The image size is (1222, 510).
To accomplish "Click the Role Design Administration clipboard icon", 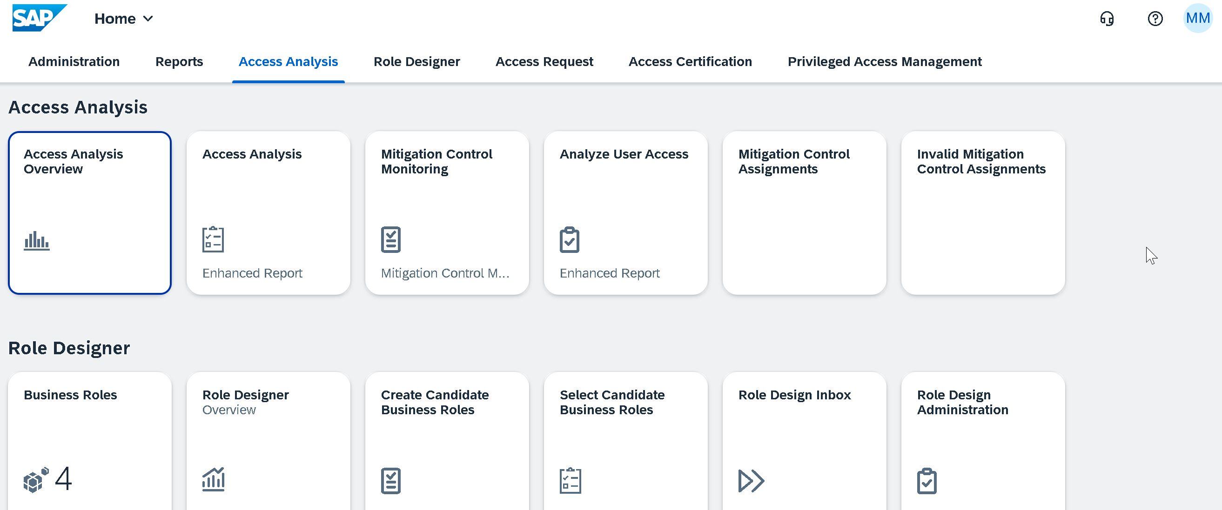I will (927, 481).
